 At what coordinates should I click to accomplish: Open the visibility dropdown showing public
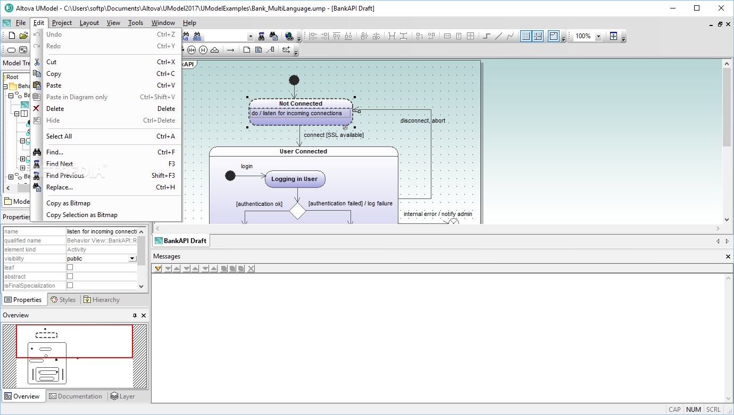[x=132, y=258]
